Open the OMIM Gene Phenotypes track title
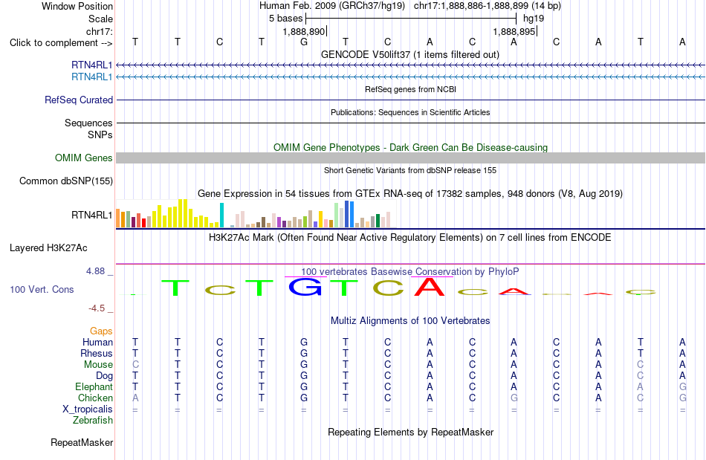Image resolution: width=706 pixels, height=460 pixels. tap(410, 147)
